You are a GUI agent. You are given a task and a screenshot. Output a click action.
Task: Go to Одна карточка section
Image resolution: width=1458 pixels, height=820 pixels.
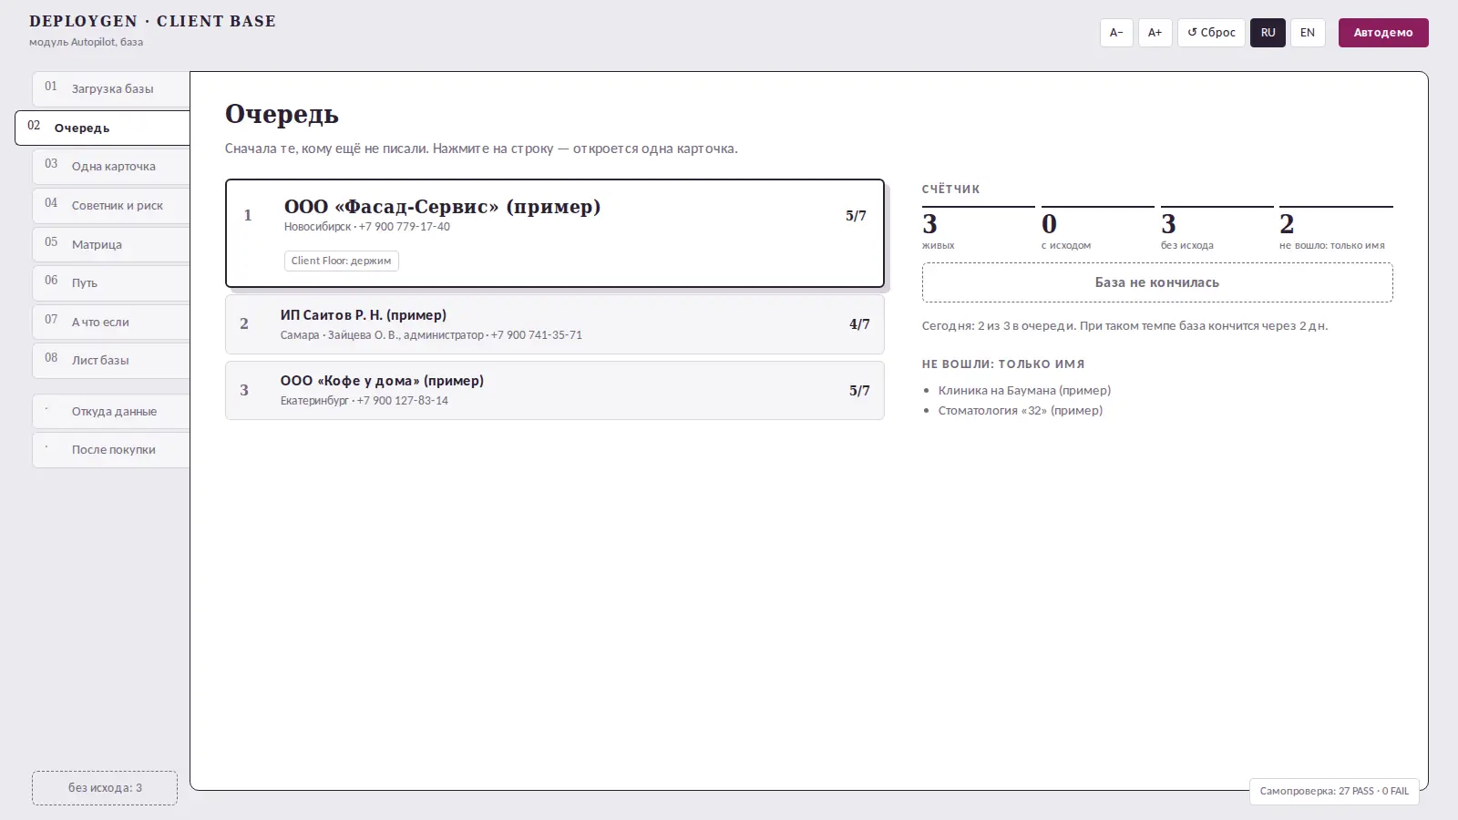click(111, 167)
